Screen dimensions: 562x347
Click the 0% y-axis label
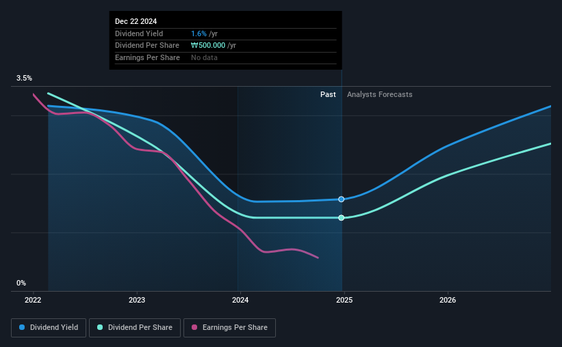(21, 283)
